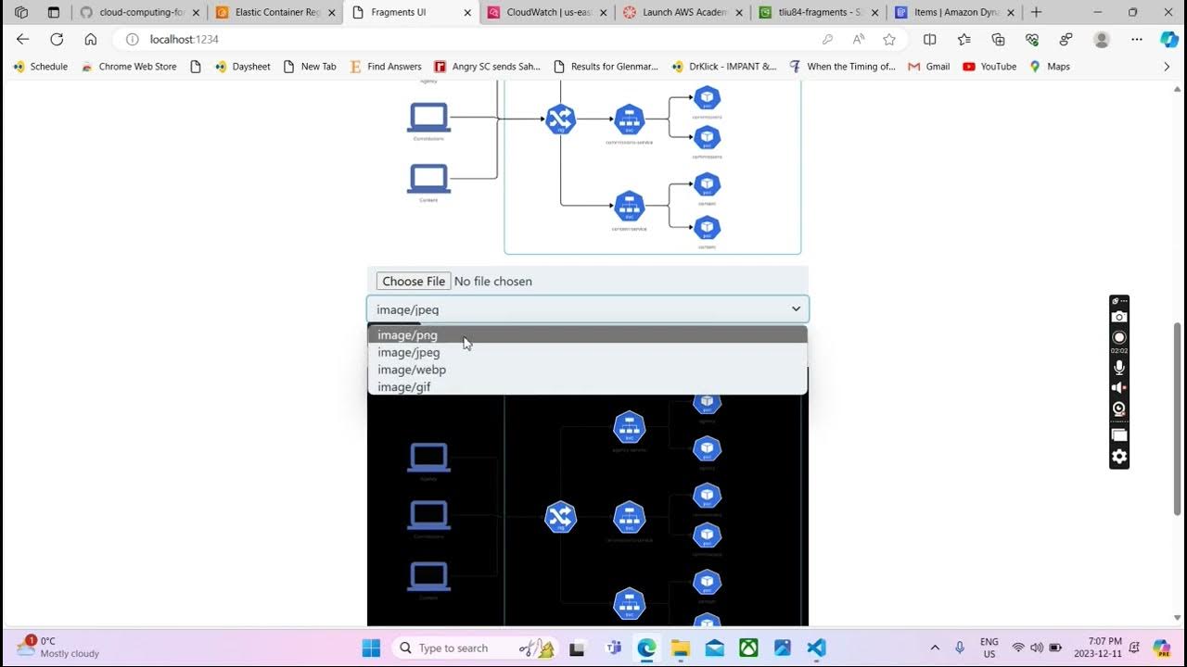Image resolution: width=1187 pixels, height=667 pixels.
Task: Open the Daysheet bookmark
Action: click(x=243, y=67)
